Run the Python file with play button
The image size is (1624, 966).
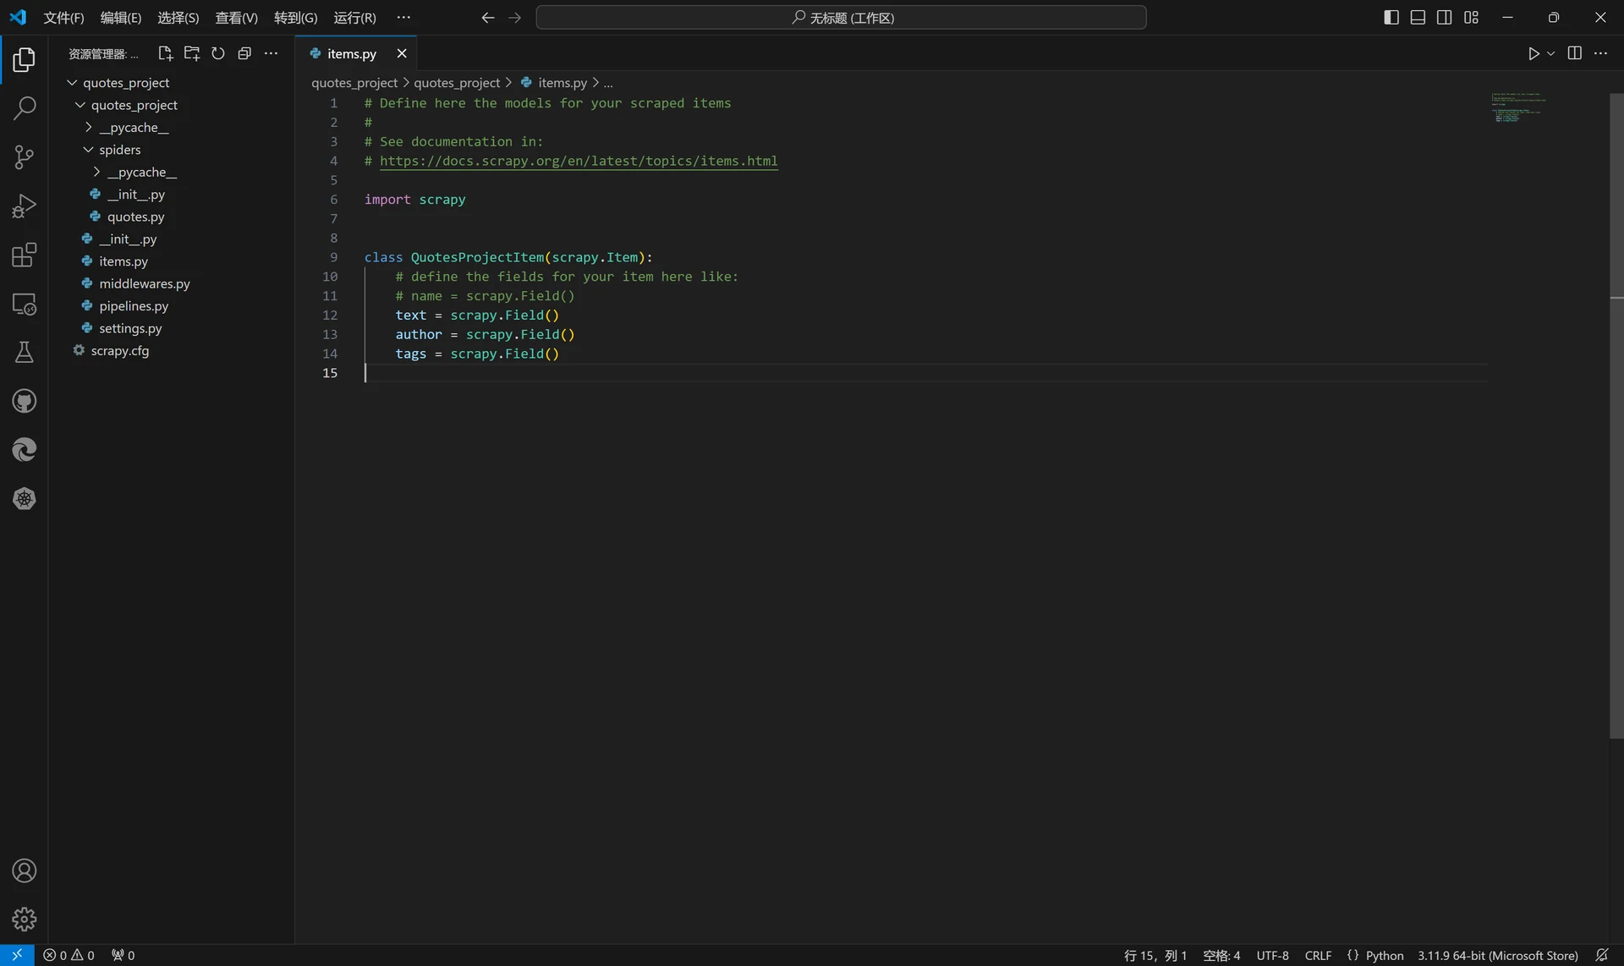[1533, 53]
